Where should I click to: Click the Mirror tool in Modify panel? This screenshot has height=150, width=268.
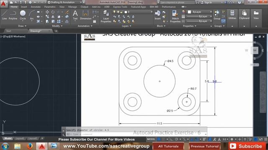point(53,17)
